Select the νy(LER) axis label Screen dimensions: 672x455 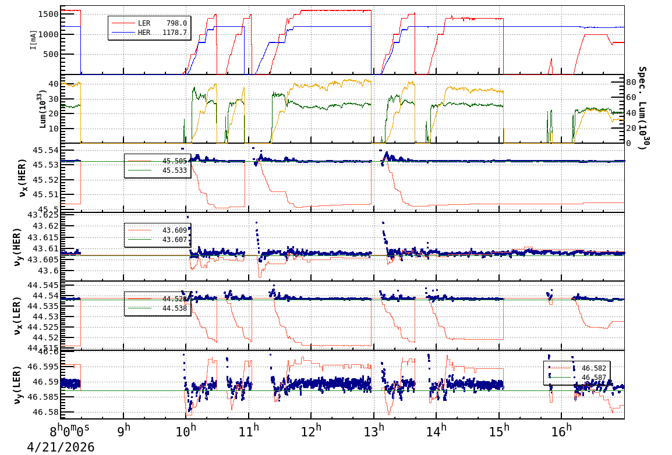pyautogui.click(x=17, y=385)
